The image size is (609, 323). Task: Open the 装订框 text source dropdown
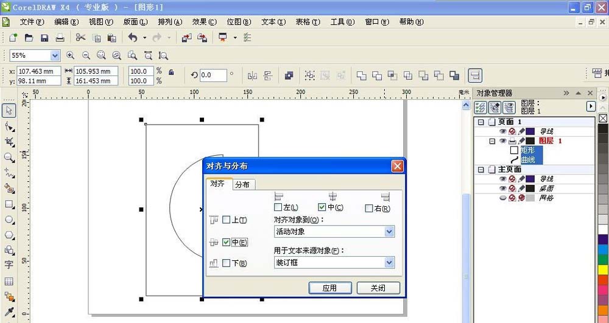click(389, 263)
